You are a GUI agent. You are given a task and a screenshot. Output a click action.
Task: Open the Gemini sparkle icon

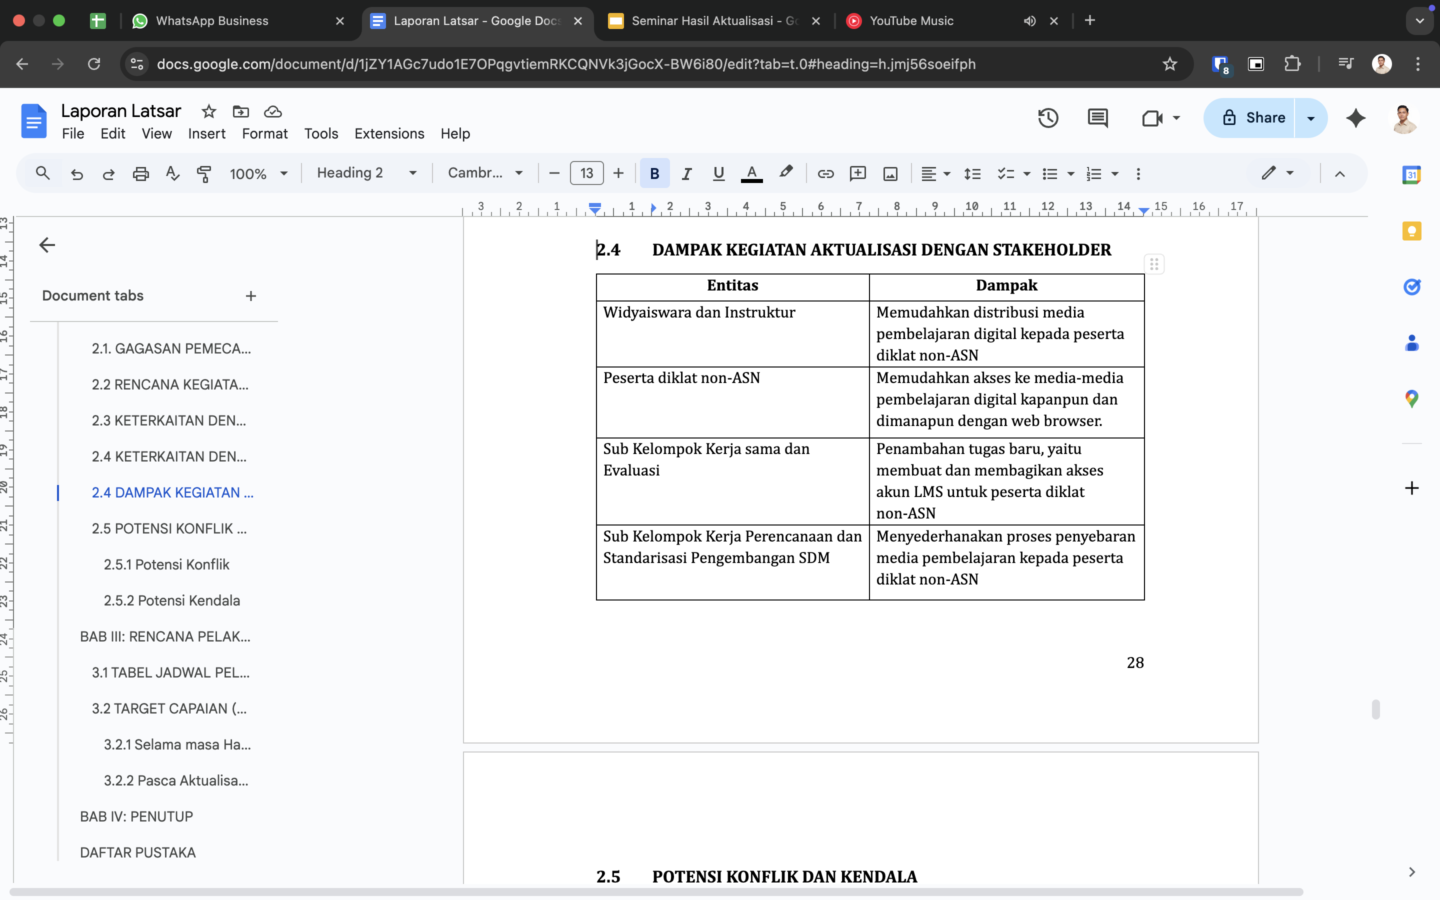(x=1355, y=118)
